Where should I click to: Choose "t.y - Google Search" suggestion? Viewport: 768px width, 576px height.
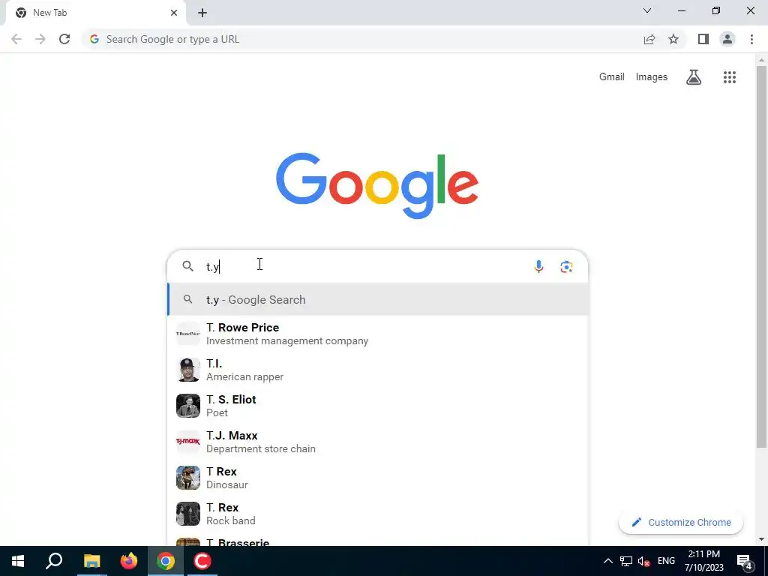(378, 299)
